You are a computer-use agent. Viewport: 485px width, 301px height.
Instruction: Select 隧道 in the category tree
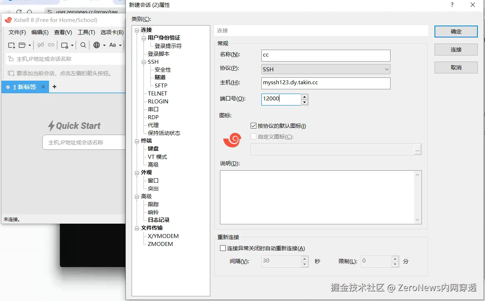[x=160, y=77]
